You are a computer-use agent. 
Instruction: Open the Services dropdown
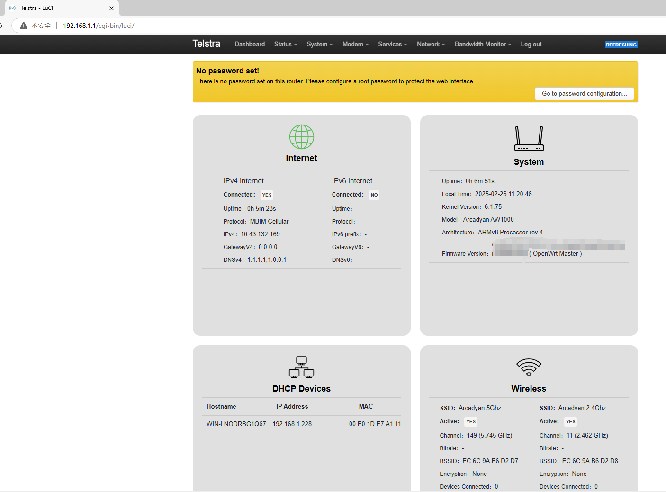point(392,45)
